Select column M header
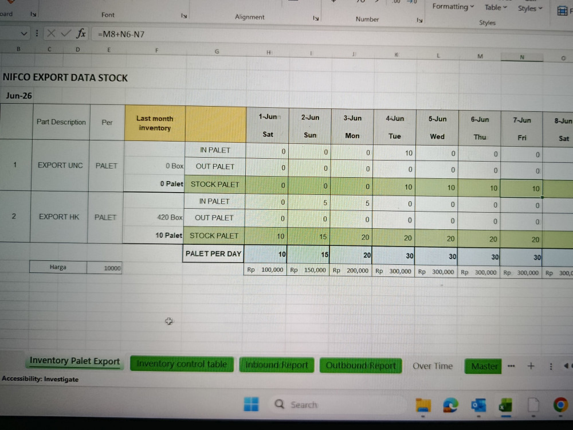Screen dimensions: 573x430 (480, 56)
